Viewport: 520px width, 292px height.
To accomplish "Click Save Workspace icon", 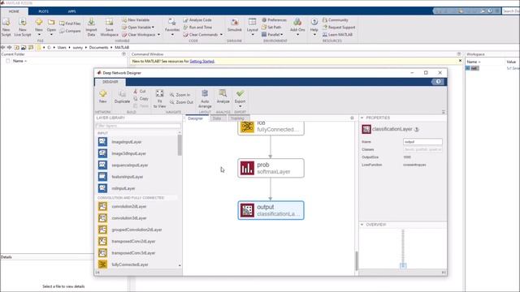I will tap(109, 23).
